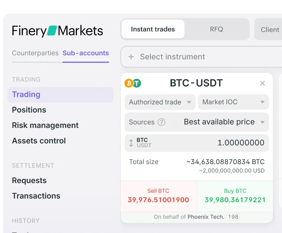282x233 pixels.
Task: Click Sell BTC price button
Action: tap(159, 196)
